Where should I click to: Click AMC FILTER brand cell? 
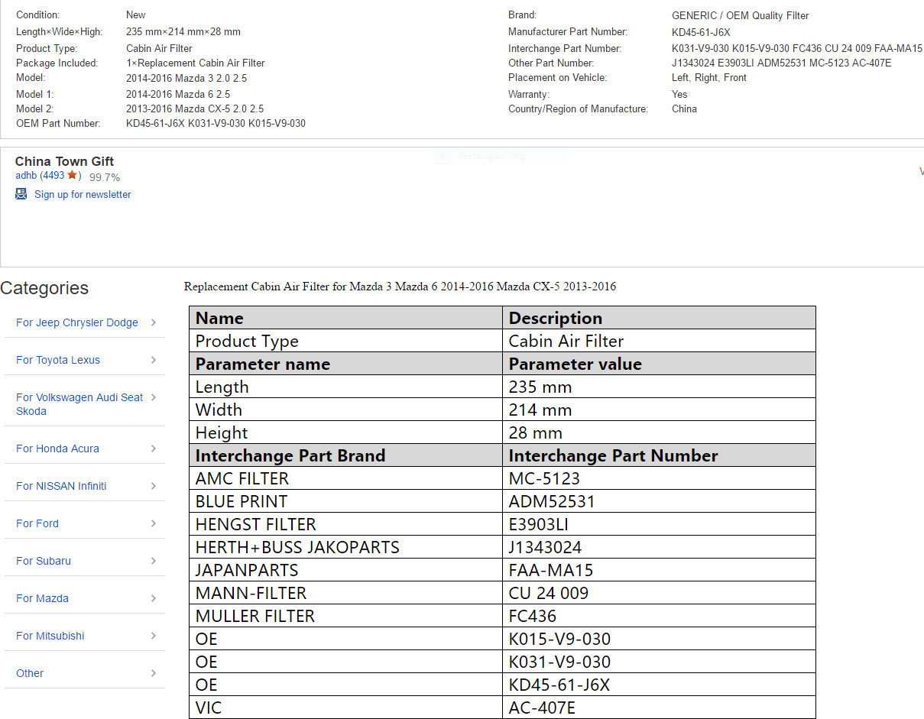[x=345, y=478]
